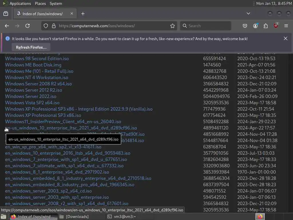Open Windows NT 4 Workstation.iso link

coord(37,77)
